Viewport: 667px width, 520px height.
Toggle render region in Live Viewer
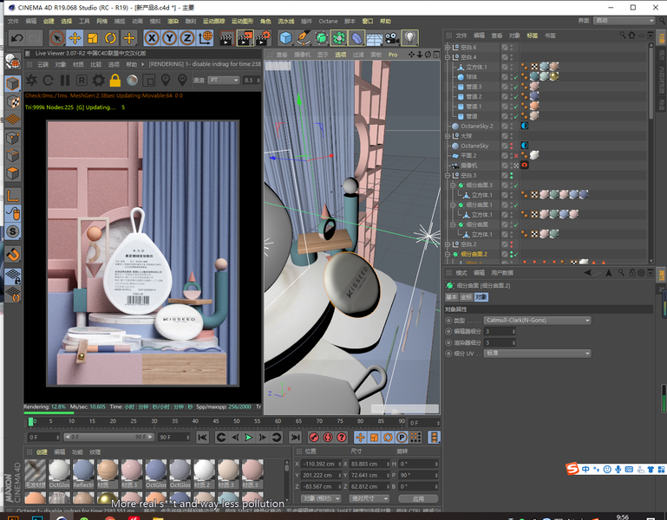tap(149, 80)
